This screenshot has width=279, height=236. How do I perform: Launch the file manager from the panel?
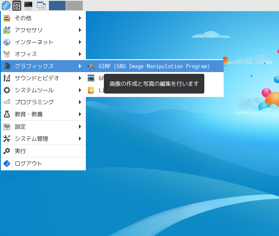tap(17, 5)
